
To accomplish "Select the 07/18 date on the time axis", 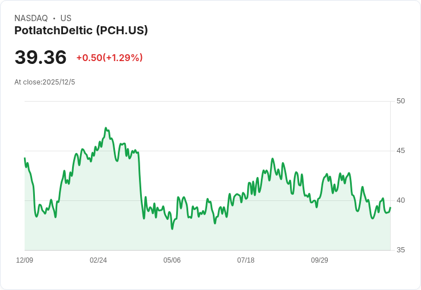I will (246, 260).
